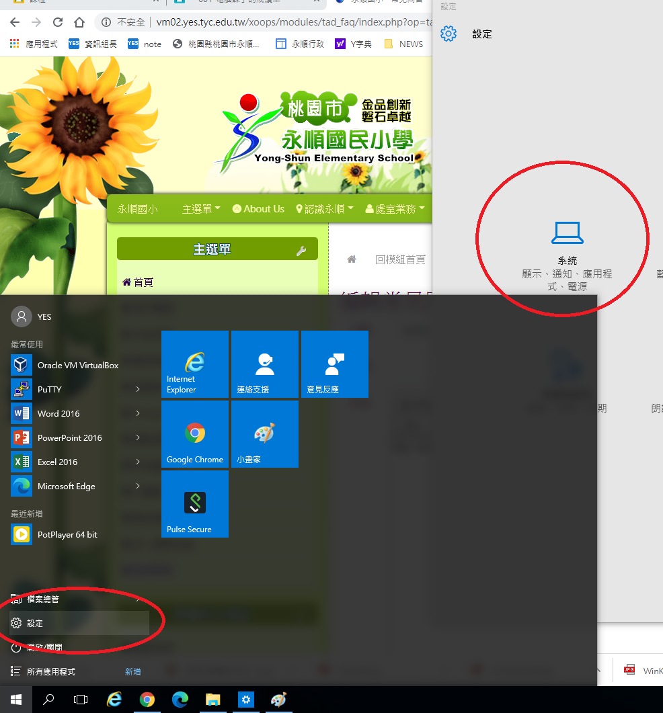Open 資訊組長 bookmark
Screen dimensions: 663x713
pyautogui.click(x=92, y=44)
